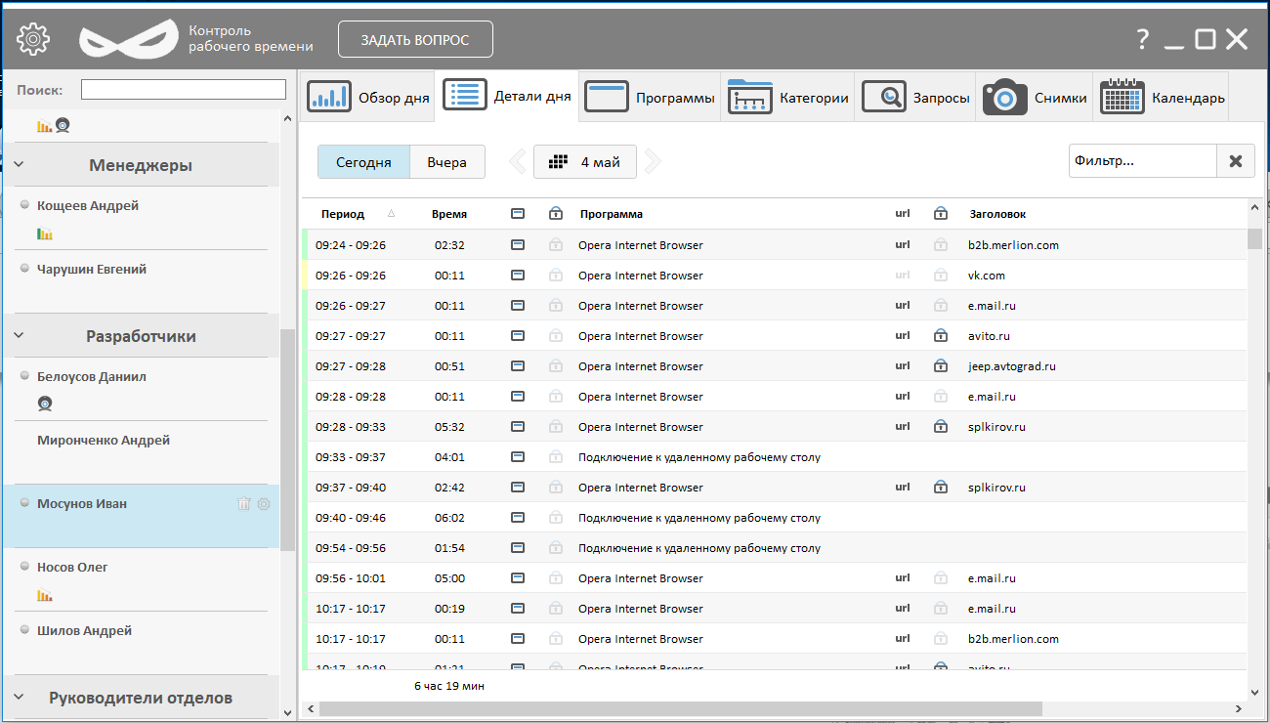Clear the filter with the X button
1270x723 pixels.
point(1235,161)
